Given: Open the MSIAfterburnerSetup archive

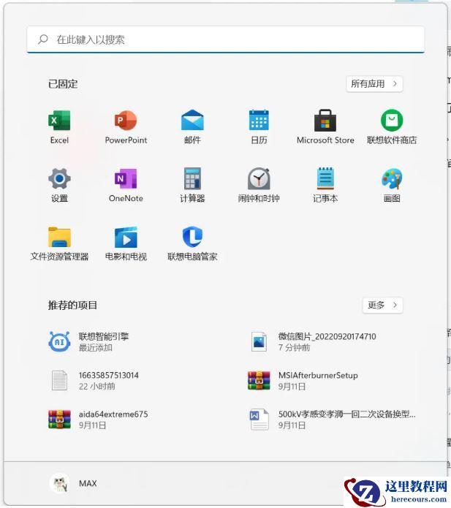Looking at the screenshot, I should [303, 380].
